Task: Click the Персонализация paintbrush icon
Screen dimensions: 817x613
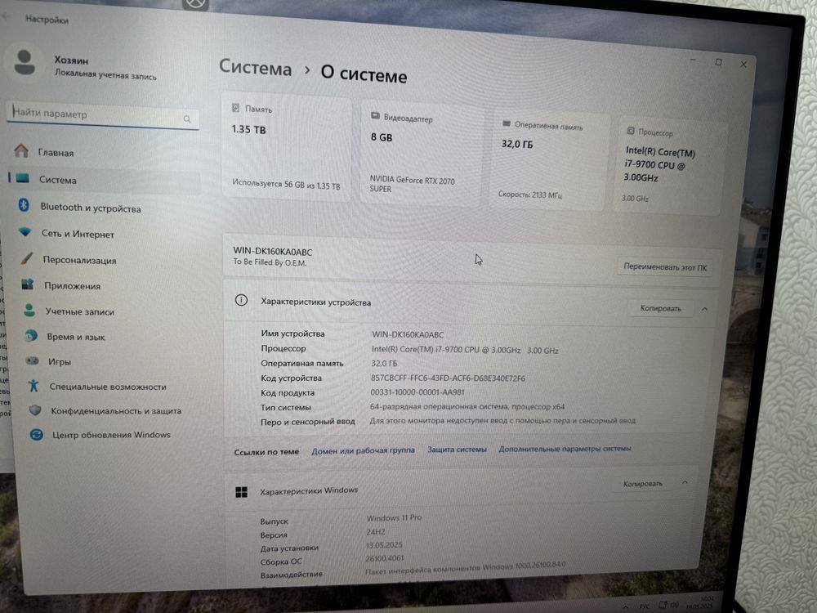Action: [x=27, y=258]
